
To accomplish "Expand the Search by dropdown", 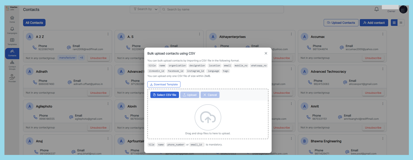I will (x=144, y=10).
